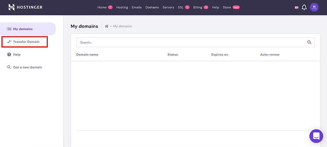
Task: Click the My domains breadcrumb text
Action: [x=123, y=26]
